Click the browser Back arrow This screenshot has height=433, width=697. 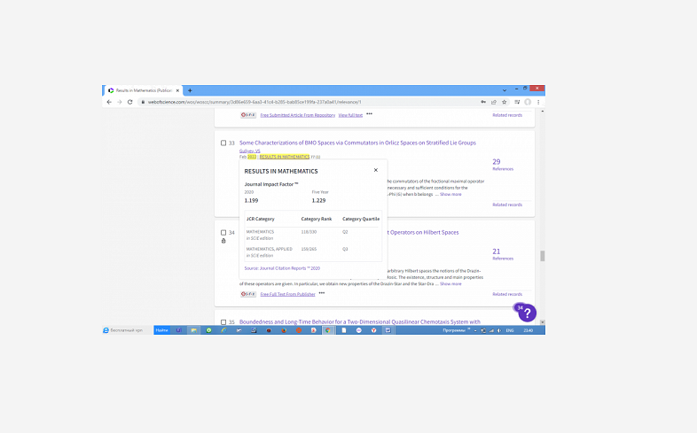(109, 102)
